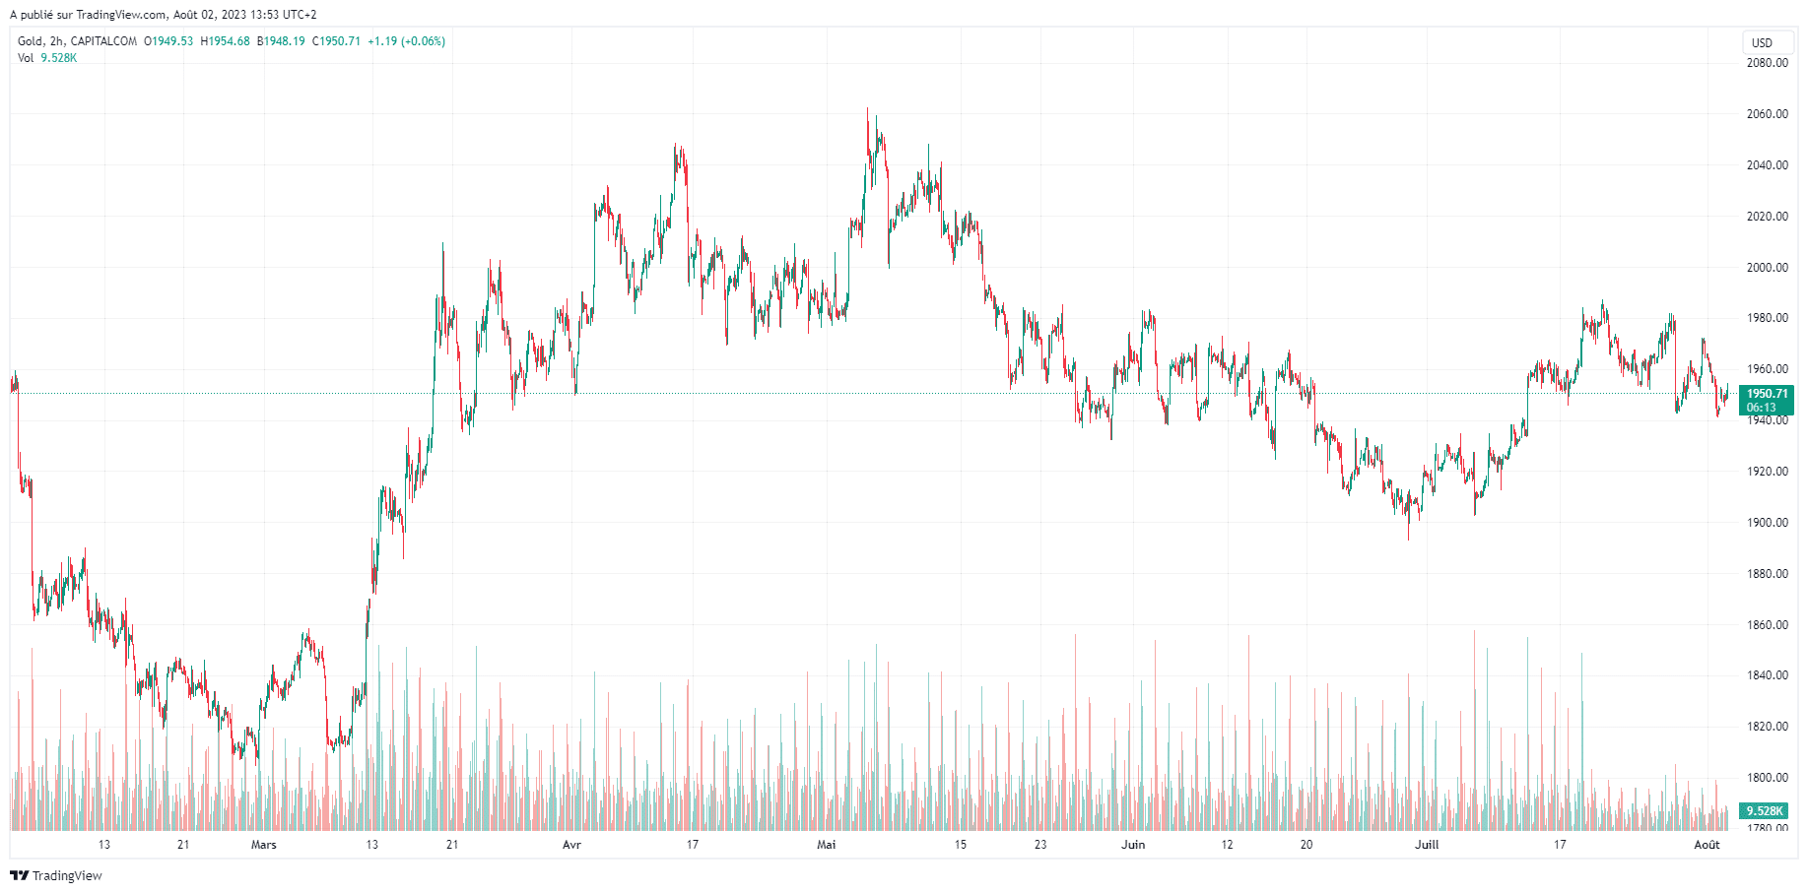
Task: Click the high value H1954.68
Action: [225, 41]
